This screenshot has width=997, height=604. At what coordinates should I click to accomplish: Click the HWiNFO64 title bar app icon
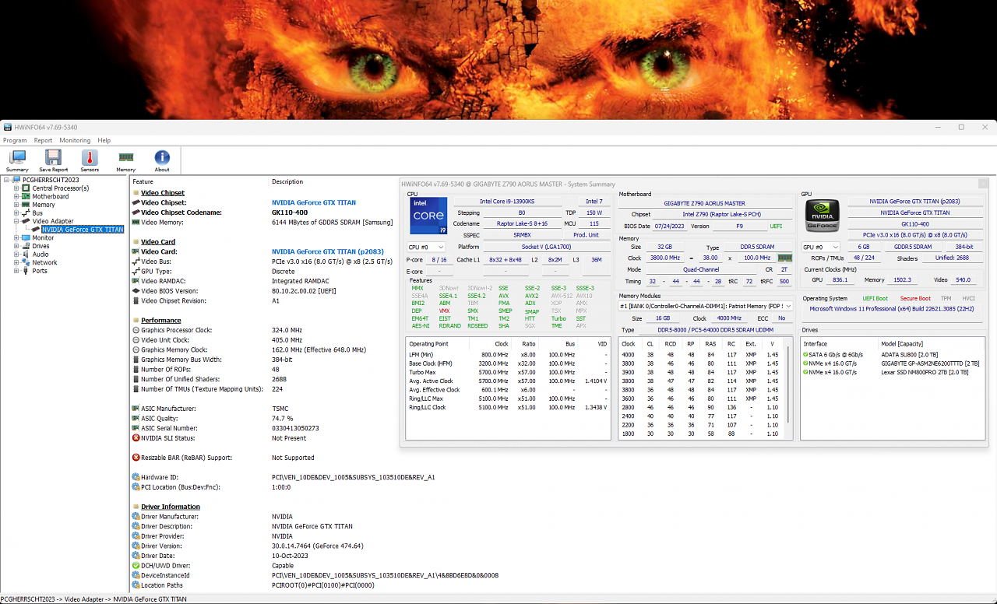[x=7, y=127]
